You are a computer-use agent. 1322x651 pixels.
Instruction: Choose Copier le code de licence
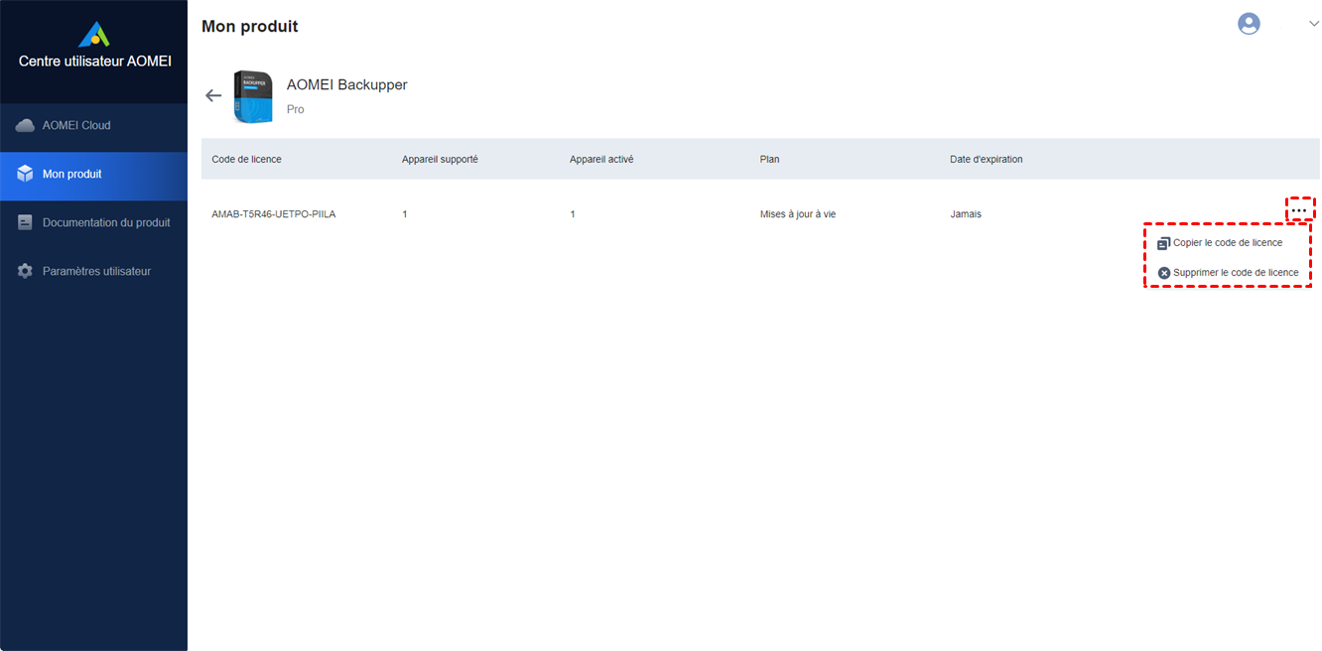point(1228,242)
